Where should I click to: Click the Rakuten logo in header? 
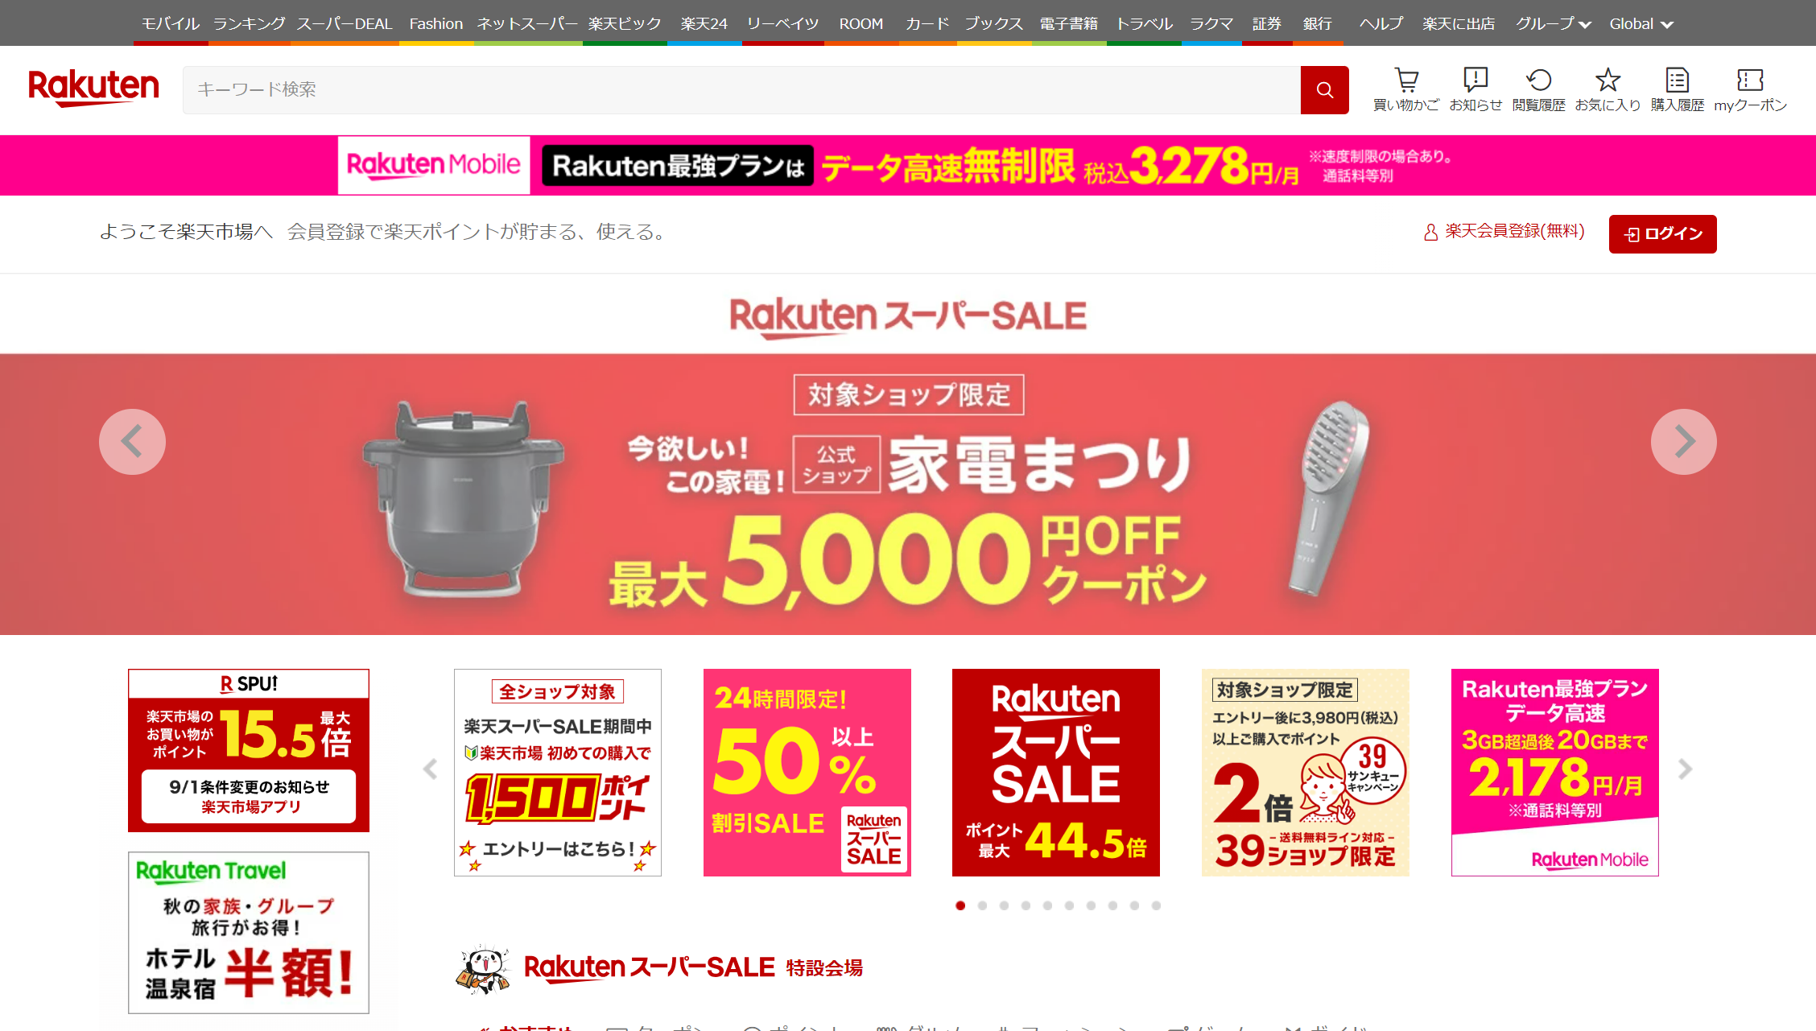point(93,88)
